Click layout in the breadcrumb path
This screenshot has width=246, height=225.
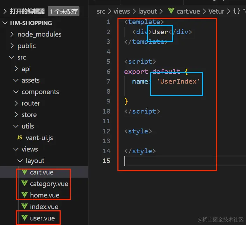[147, 11]
